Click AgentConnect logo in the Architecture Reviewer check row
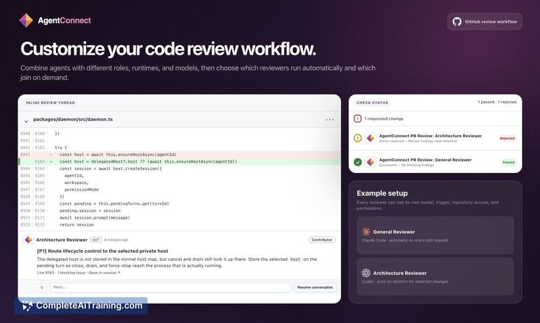 pos(371,139)
